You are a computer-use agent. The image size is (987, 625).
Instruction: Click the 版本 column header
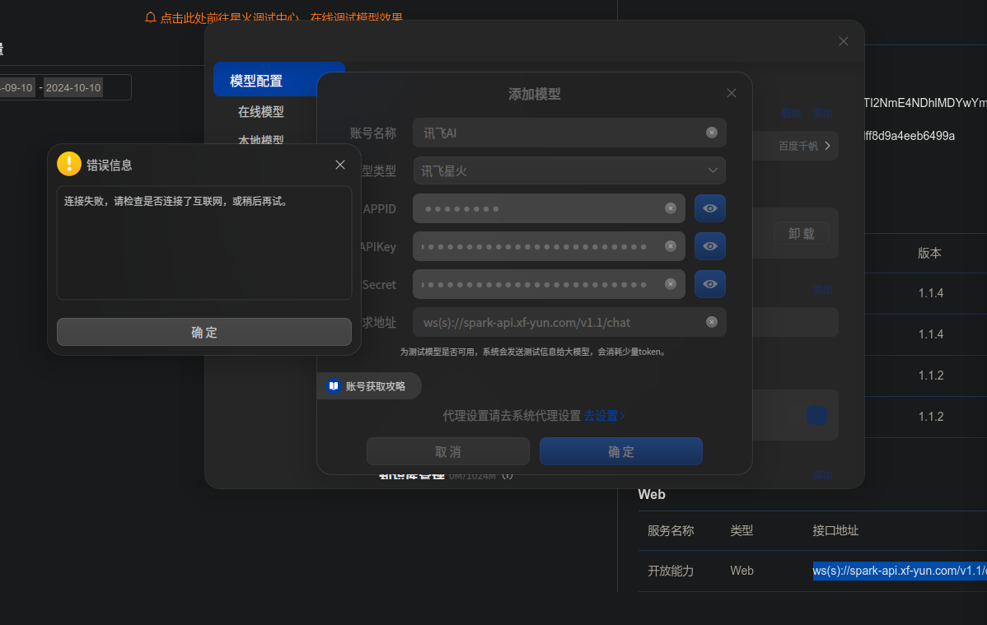[929, 253]
